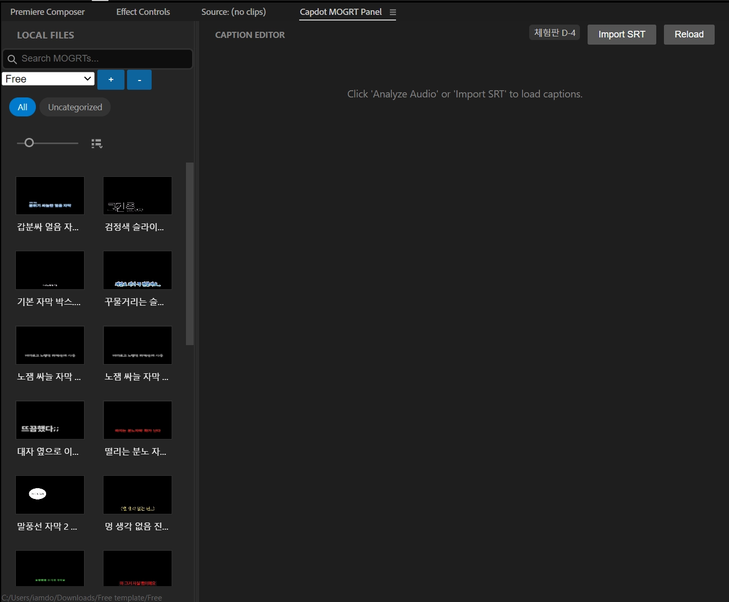Click the search magnifier icon
The height and width of the screenshot is (602, 729).
tap(12, 59)
